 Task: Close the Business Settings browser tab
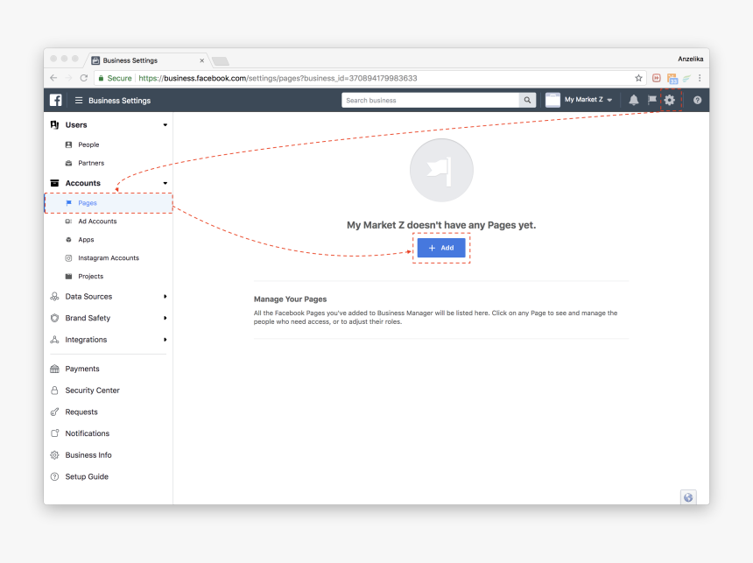(x=201, y=60)
